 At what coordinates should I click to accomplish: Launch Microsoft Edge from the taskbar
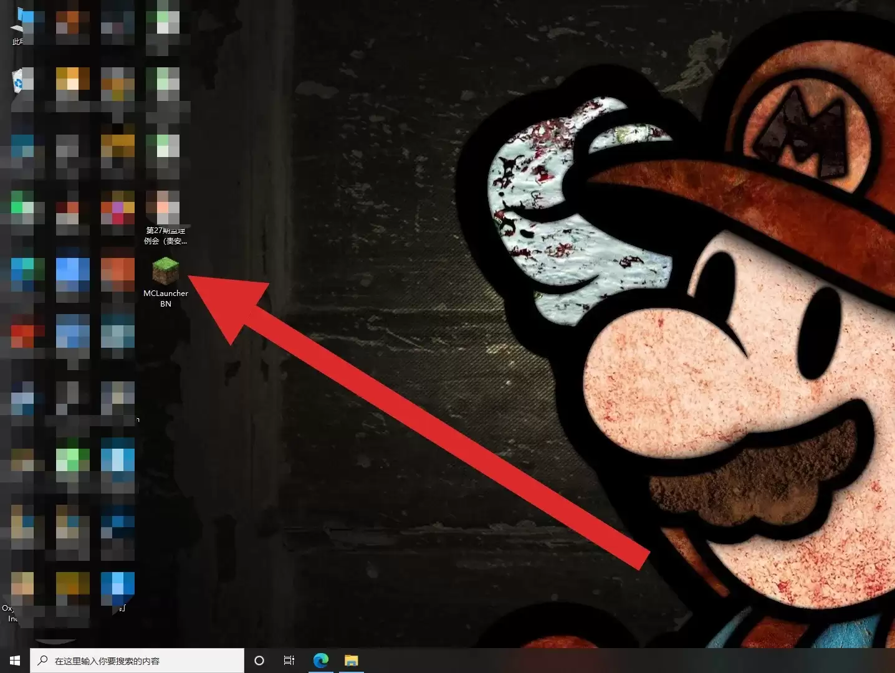point(321,661)
